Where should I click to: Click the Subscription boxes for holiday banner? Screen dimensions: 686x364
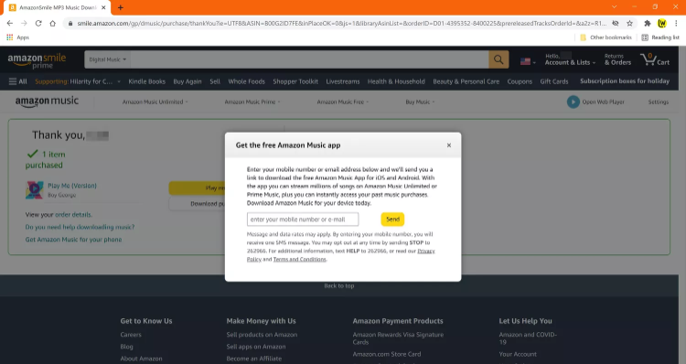point(625,80)
